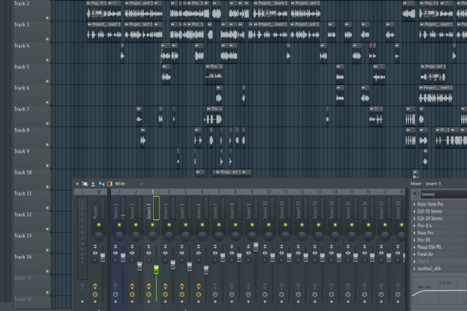Select the Insert 12 mixer track label

click(x=298, y=212)
